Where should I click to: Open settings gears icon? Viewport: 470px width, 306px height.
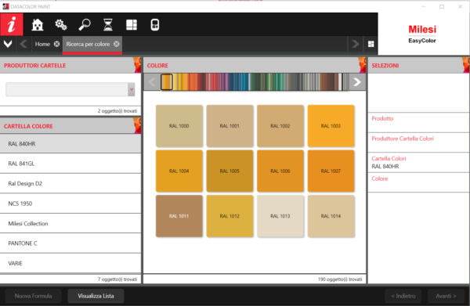click(x=61, y=24)
